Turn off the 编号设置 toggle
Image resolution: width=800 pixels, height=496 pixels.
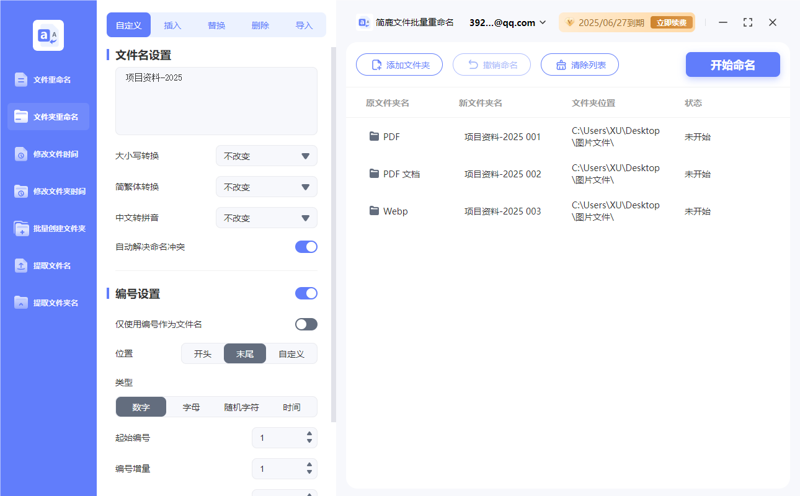pyautogui.click(x=306, y=293)
